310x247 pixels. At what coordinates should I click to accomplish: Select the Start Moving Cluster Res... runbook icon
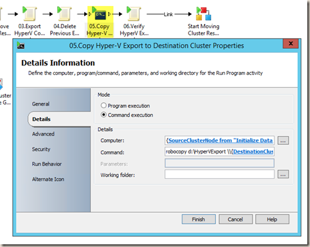(x=204, y=14)
